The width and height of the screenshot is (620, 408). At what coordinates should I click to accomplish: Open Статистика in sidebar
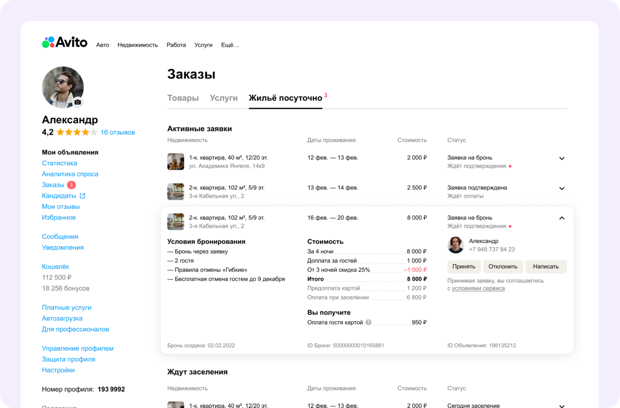point(60,163)
